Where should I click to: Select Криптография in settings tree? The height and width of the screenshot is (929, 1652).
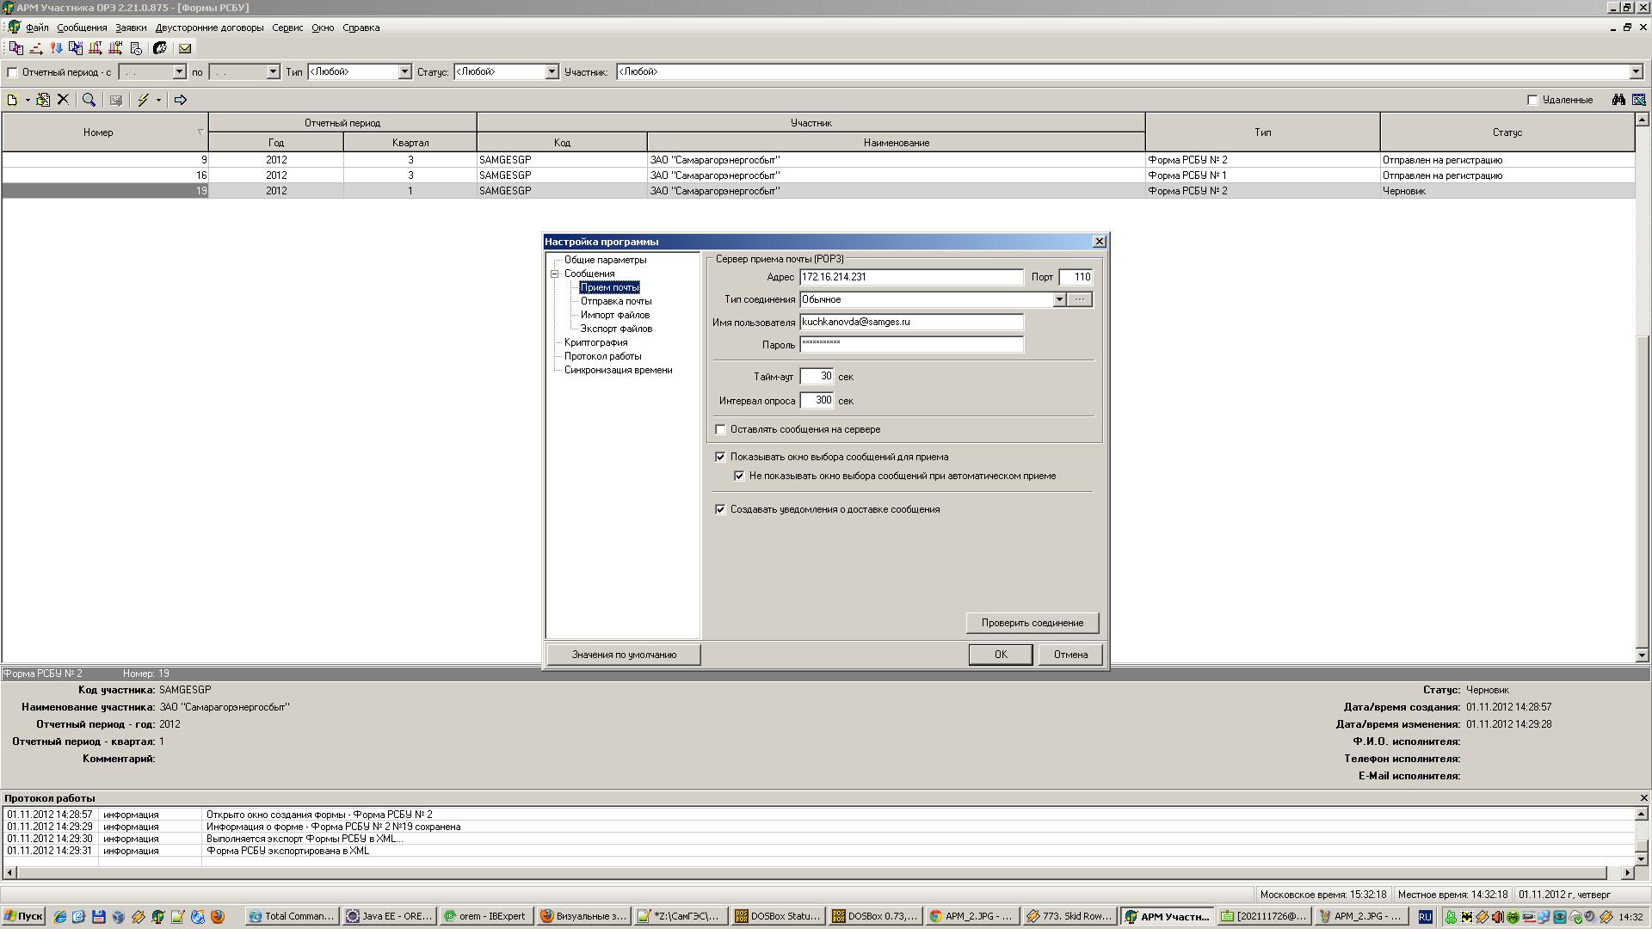point(596,342)
